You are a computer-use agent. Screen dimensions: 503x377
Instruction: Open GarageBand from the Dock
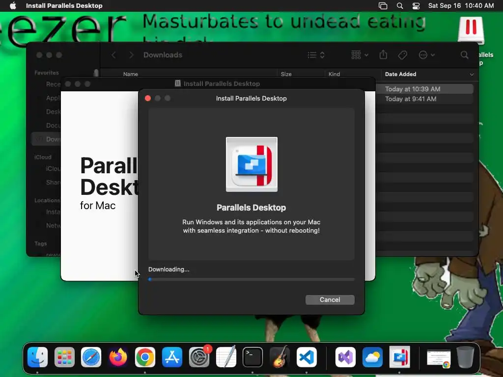[x=279, y=357]
